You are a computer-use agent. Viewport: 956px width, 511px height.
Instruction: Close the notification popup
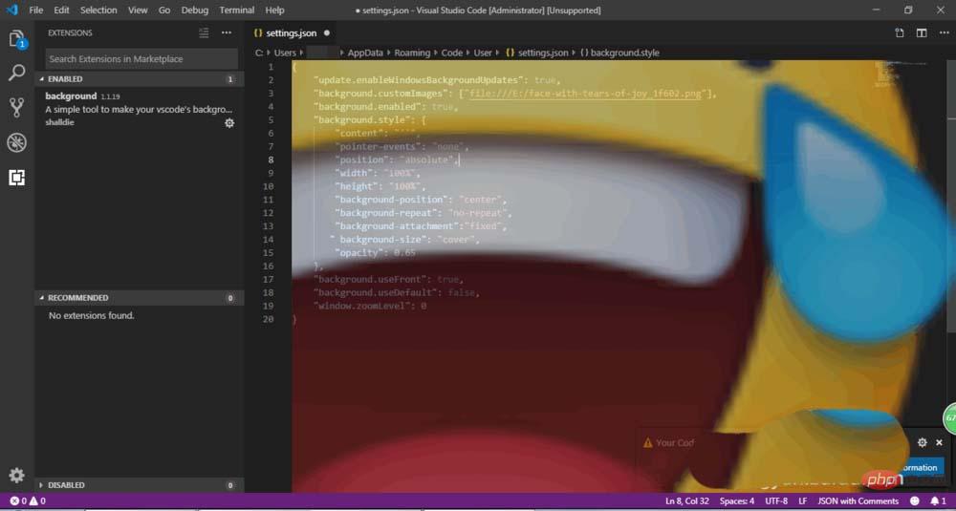pyautogui.click(x=939, y=443)
